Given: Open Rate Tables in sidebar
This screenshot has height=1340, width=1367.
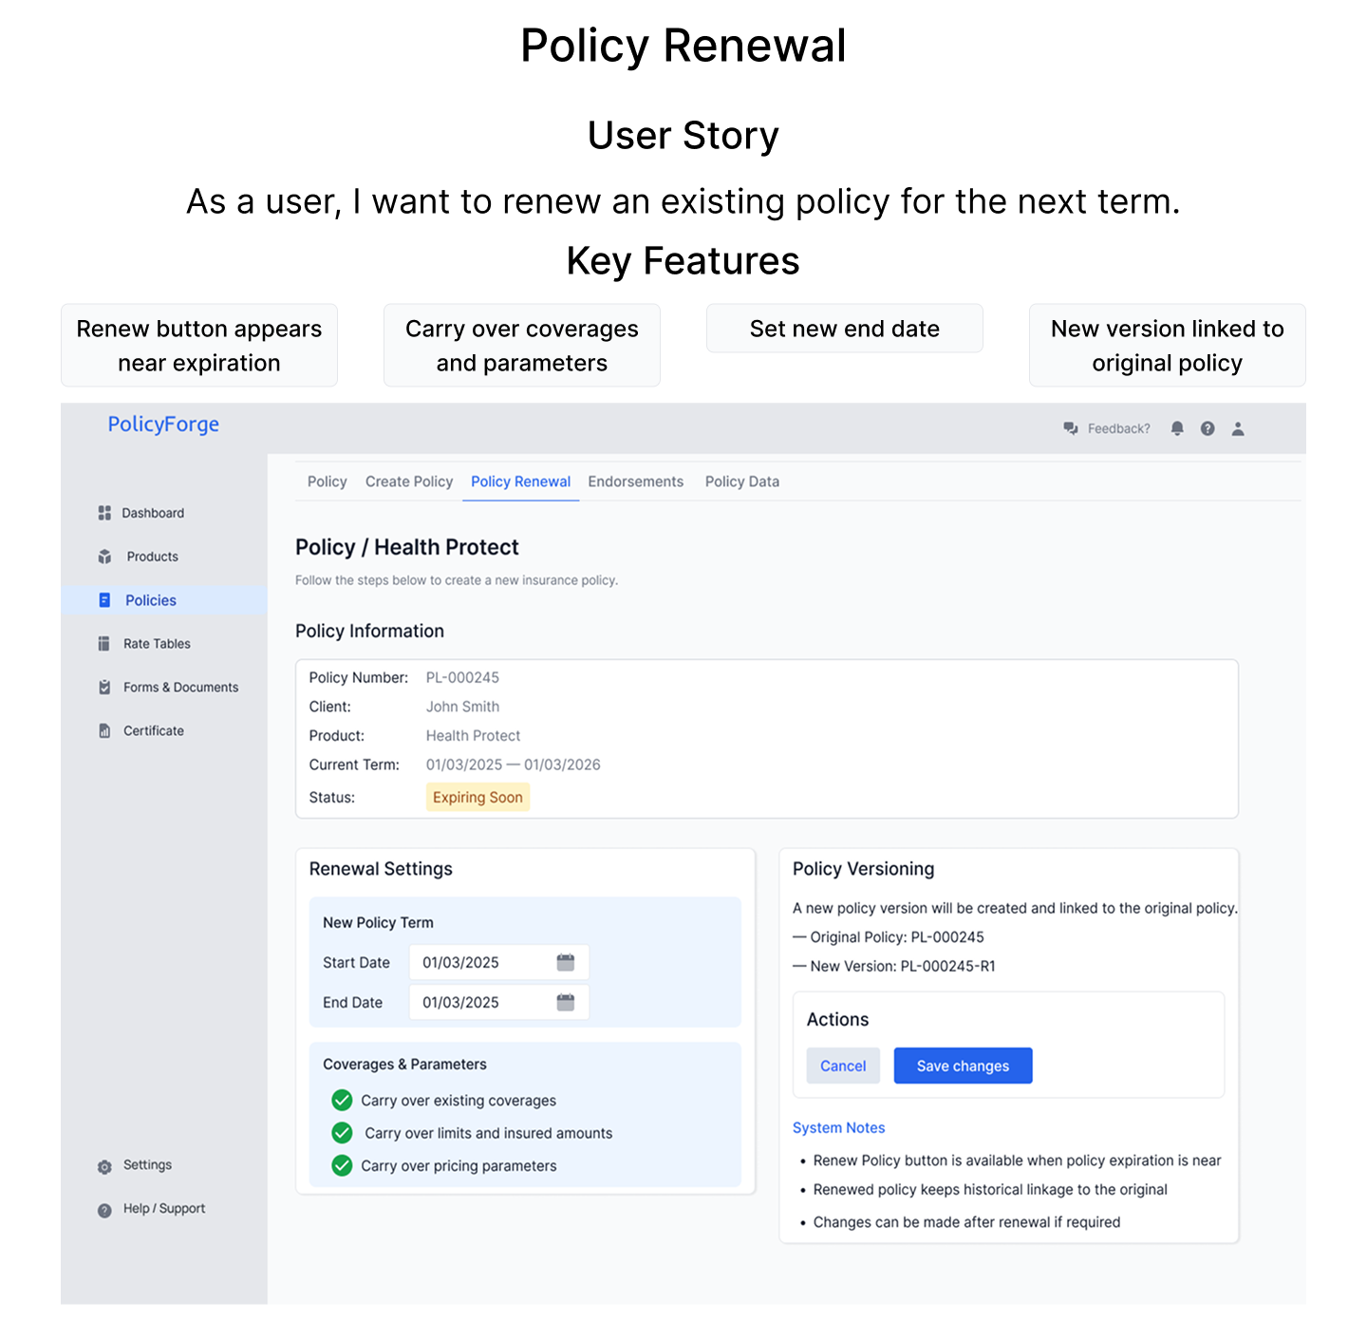Looking at the screenshot, I should (x=156, y=644).
